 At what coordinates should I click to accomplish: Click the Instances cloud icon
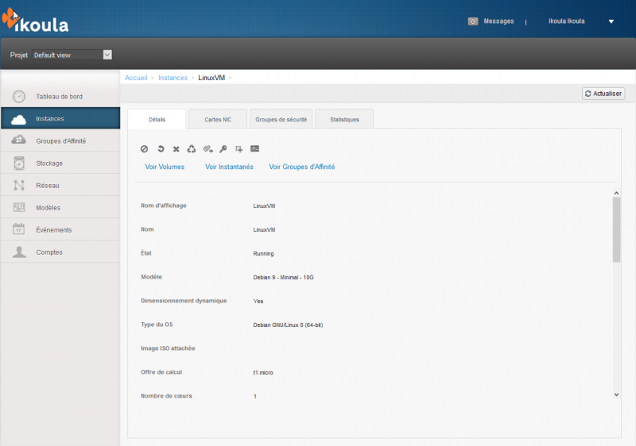18,119
